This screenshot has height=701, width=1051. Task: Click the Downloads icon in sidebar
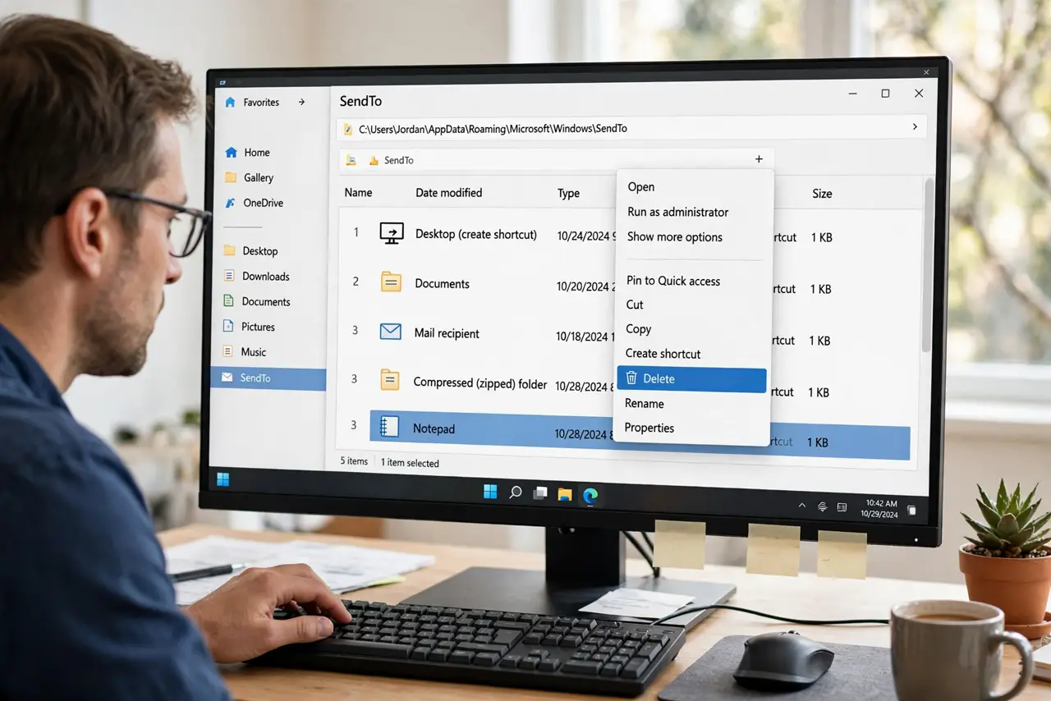pyautogui.click(x=229, y=277)
